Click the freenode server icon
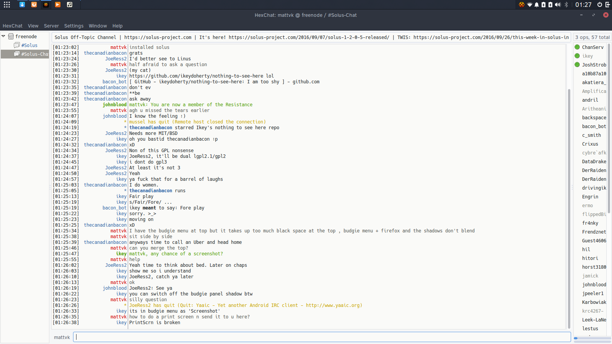612x344 pixels. 11,36
